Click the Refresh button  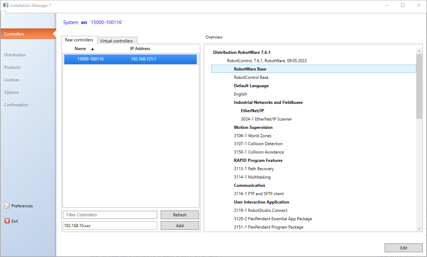[180, 215]
